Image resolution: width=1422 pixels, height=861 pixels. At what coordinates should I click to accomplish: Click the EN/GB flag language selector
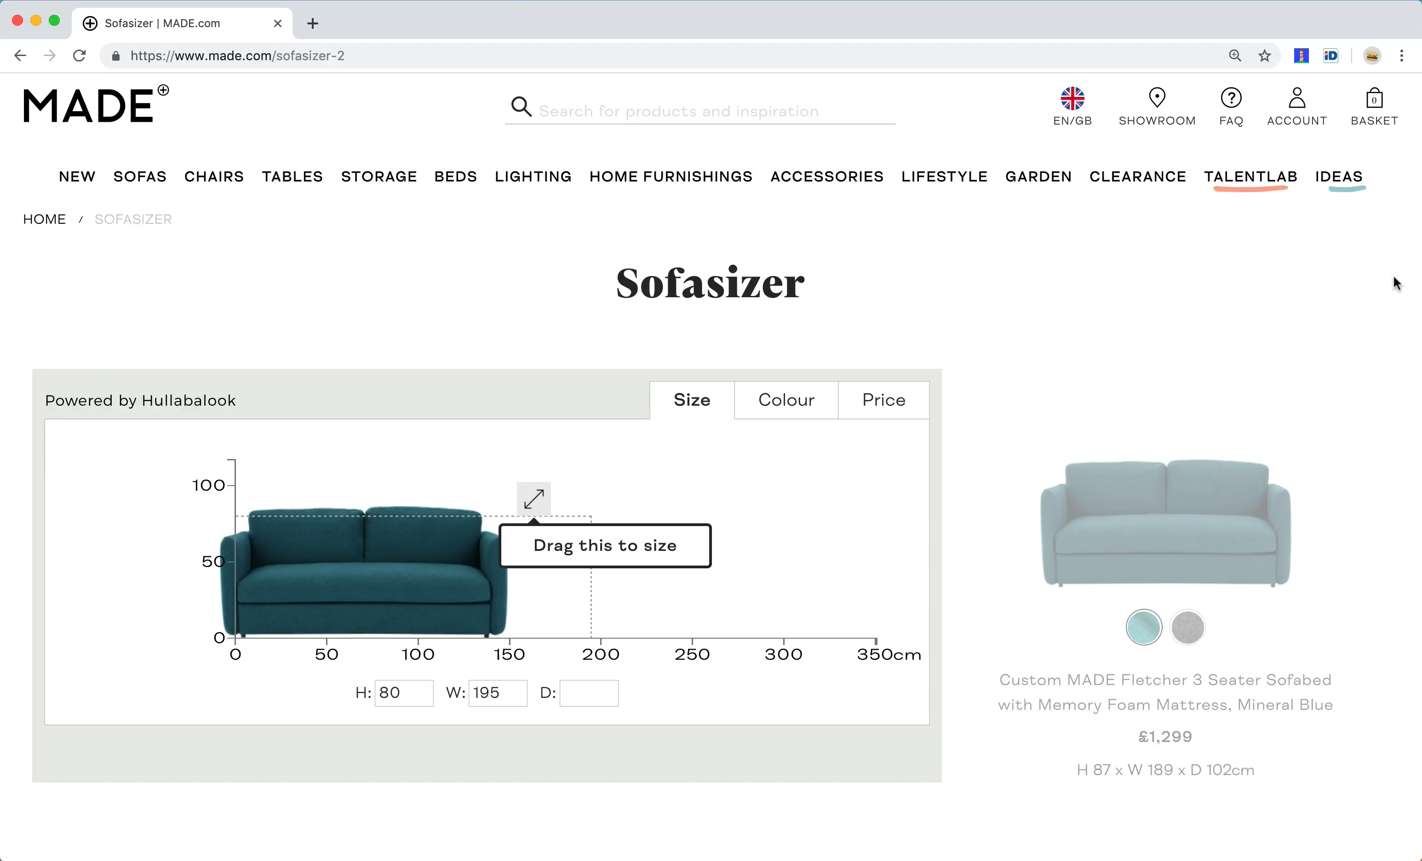pos(1072,99)
